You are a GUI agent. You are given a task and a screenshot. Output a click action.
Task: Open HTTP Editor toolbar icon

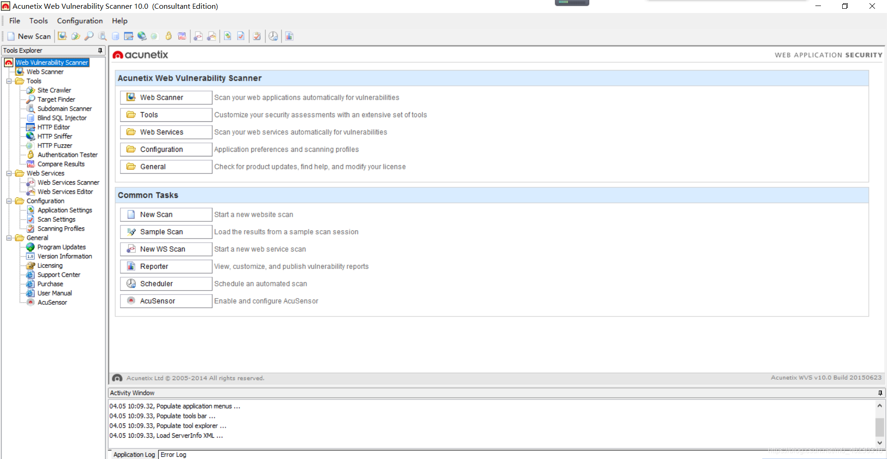129,36
